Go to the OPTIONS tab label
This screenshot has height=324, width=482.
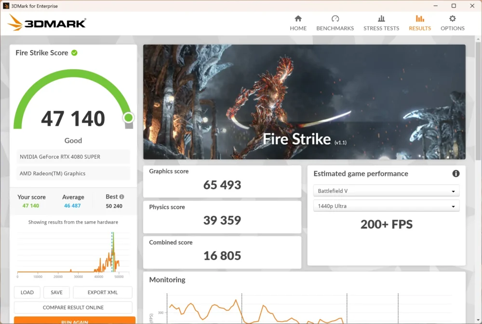[452, 28]
